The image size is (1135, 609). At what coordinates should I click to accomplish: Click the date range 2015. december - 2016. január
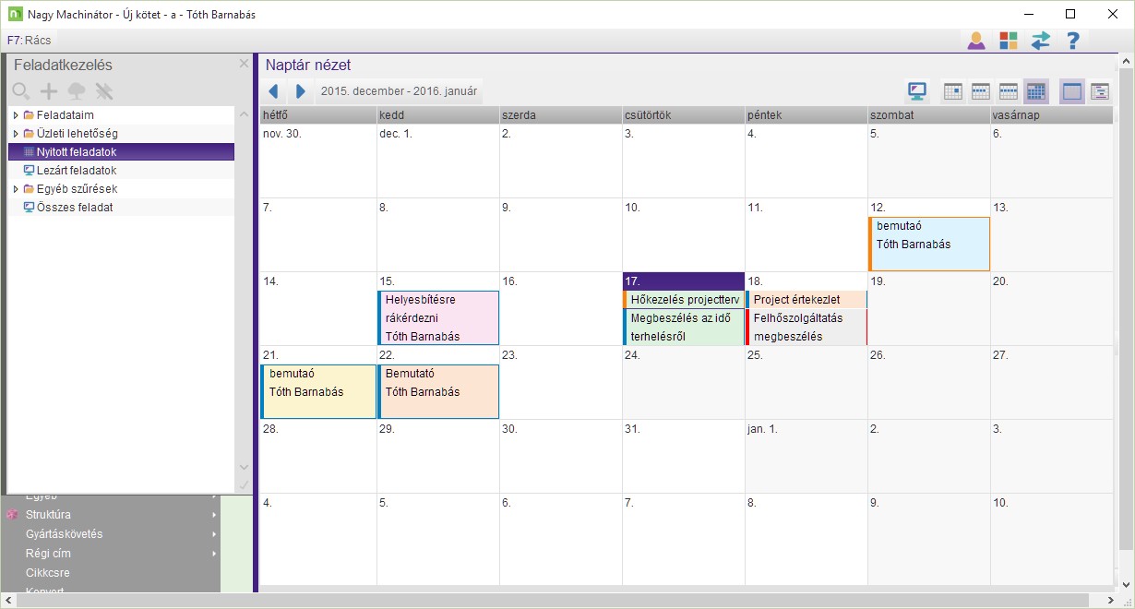(399, 91)
